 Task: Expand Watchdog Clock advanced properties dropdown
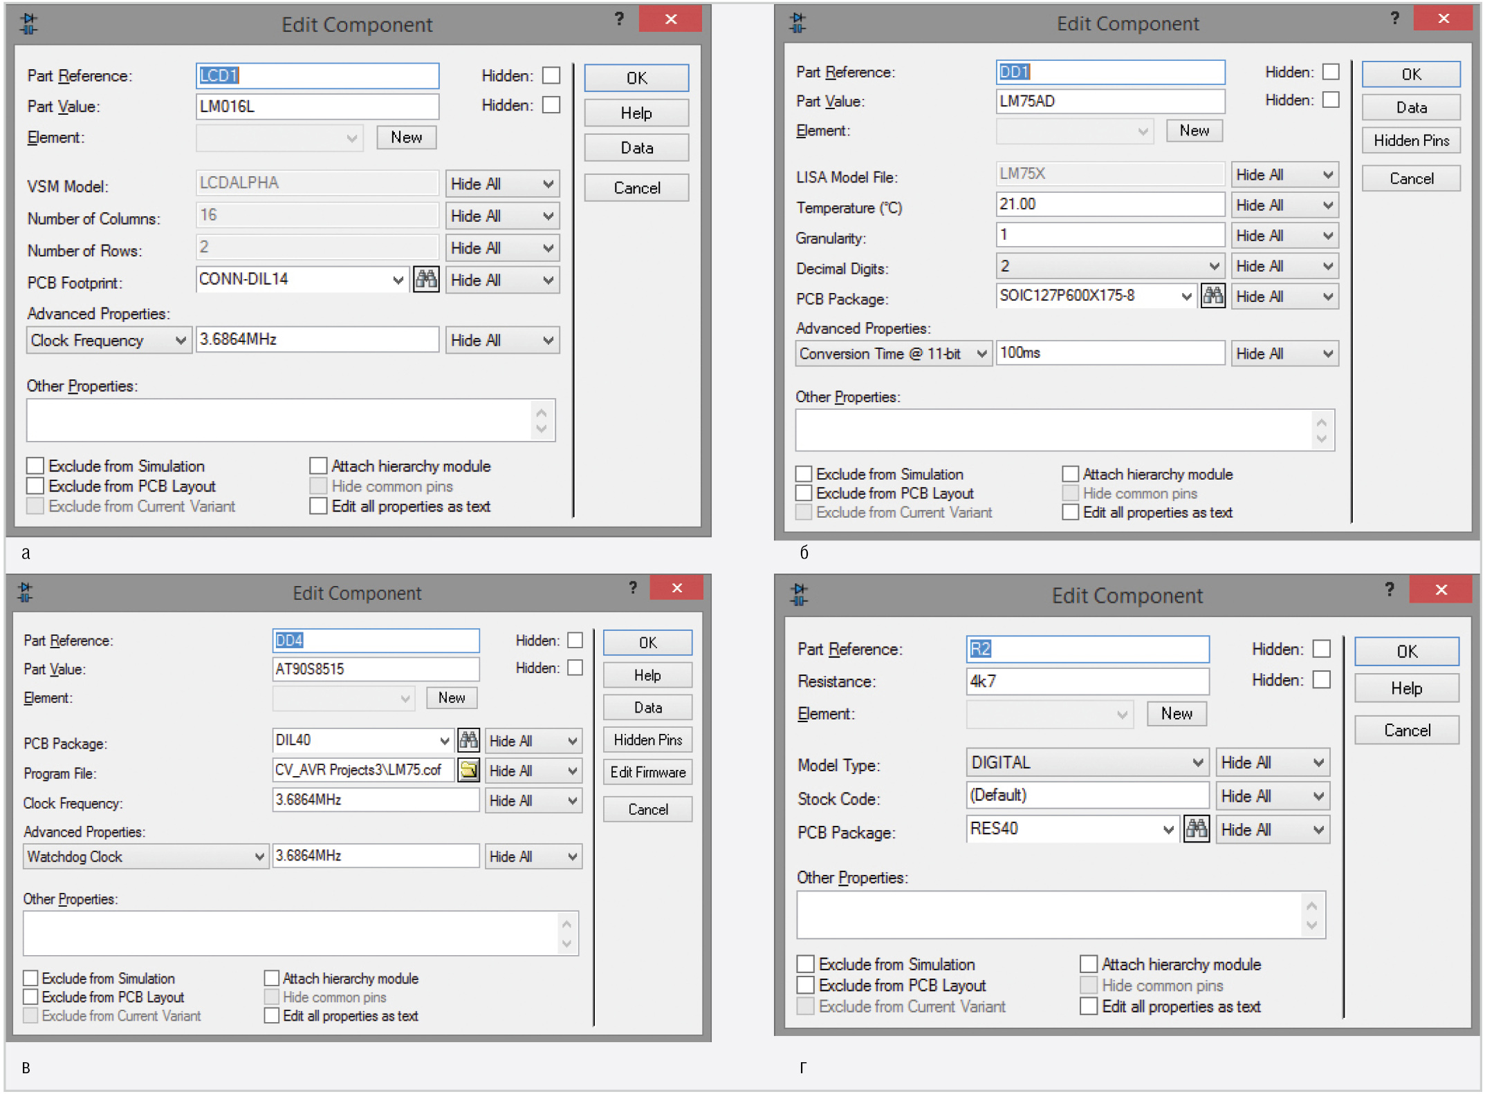click(146, 857)
